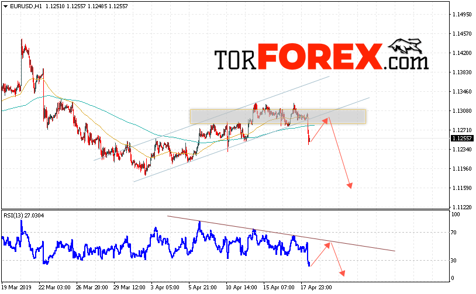
Task: Click the RSI 30 level label
Action: pyautogui.click(x=454, y=260)
